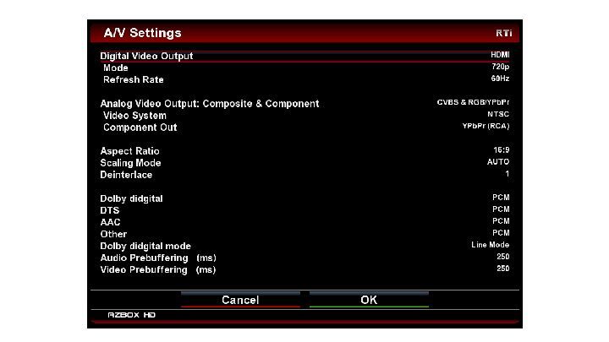The width and height of the screenshot is (609, 342).
Task: Select the Mode setting label
Action: 115,68
